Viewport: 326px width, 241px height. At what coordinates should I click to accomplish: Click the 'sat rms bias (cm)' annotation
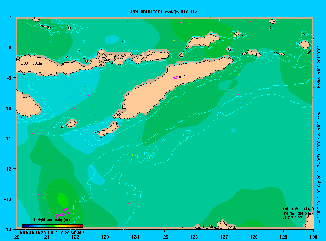[298, 213]
